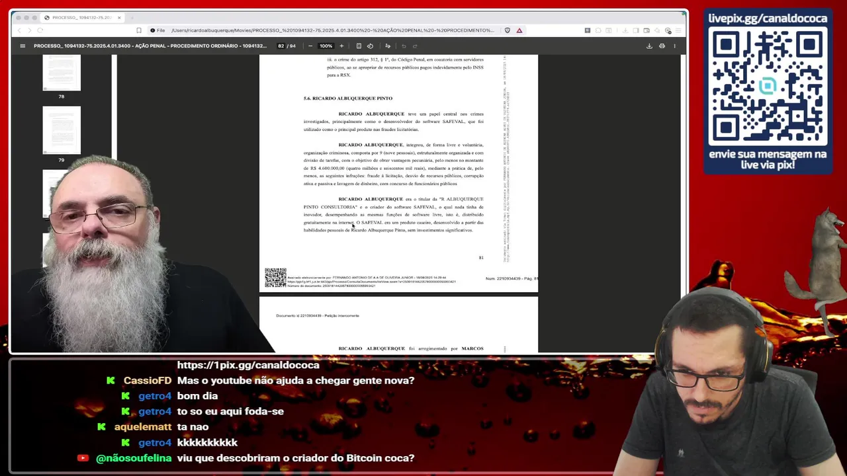The width and height of the screenshot is (847, 476).
Task: Click the chat message 'to so eu aqui foda-se'
Action: pyautogui.click(x=230, y=411)
